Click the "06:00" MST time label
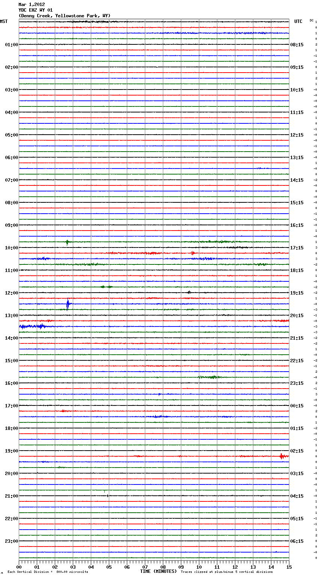 point(12,158)
